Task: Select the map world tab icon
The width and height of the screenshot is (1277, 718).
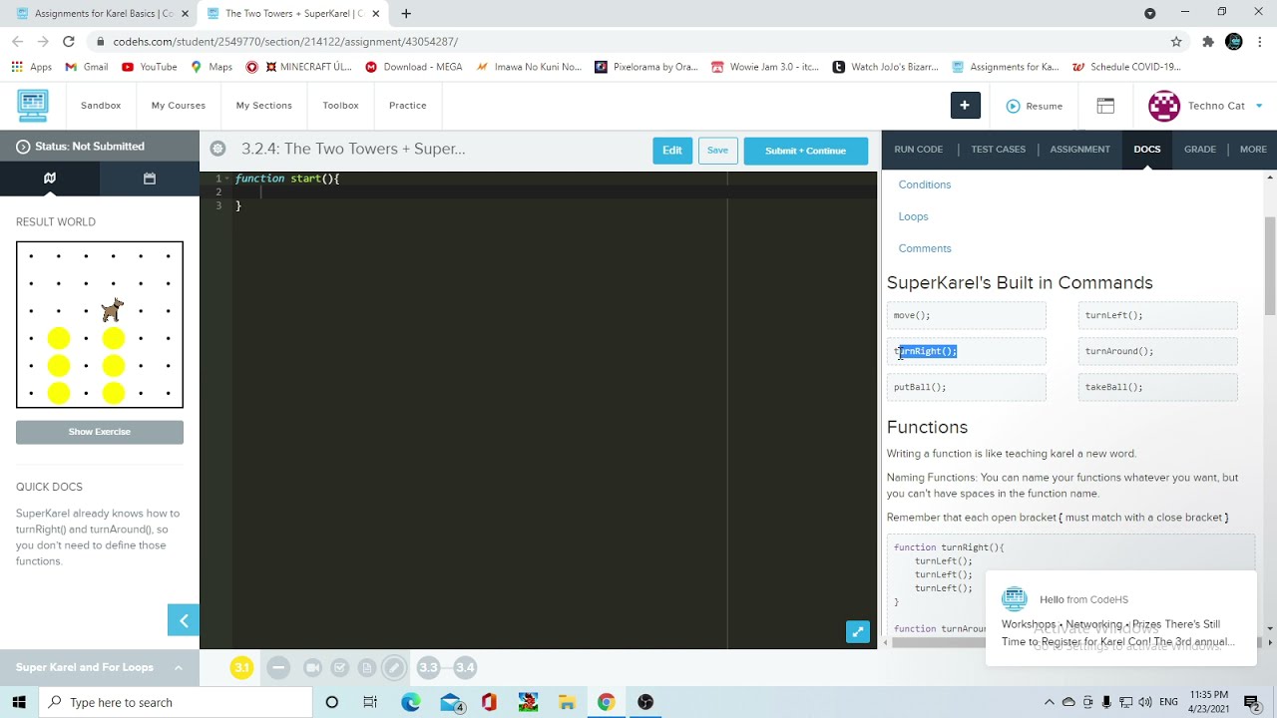Action: point(50,179)
